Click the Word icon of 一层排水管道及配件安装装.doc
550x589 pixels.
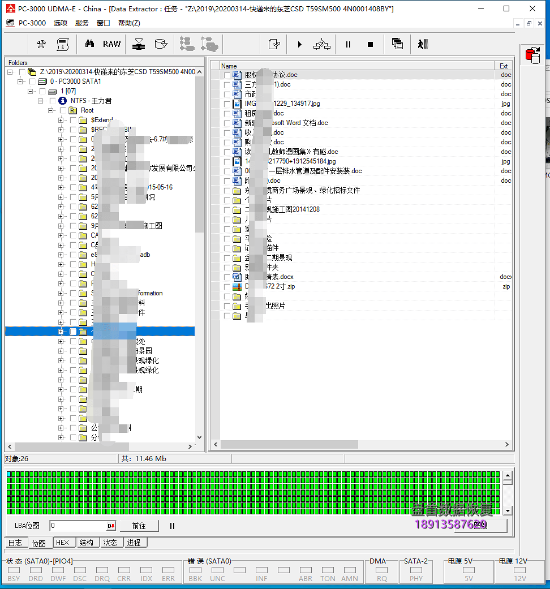[237, 171]
